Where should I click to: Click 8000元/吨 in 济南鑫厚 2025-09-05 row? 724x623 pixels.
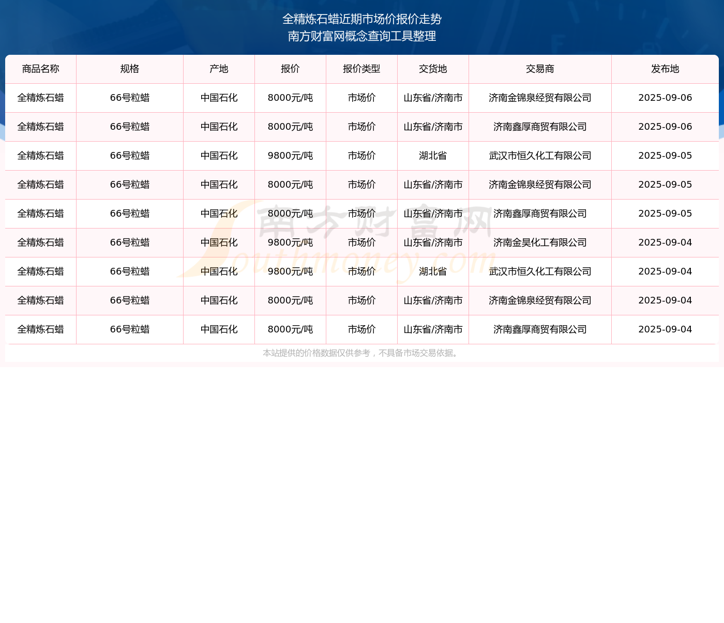291,214
